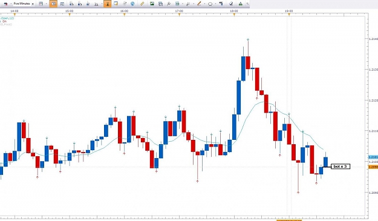Click the blue current price tag 1.2101
Image resolution: width=378 pixels, height=221 pixels.
pos(373,157)
